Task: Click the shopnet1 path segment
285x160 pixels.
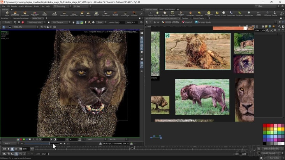Action: (187, 22)
